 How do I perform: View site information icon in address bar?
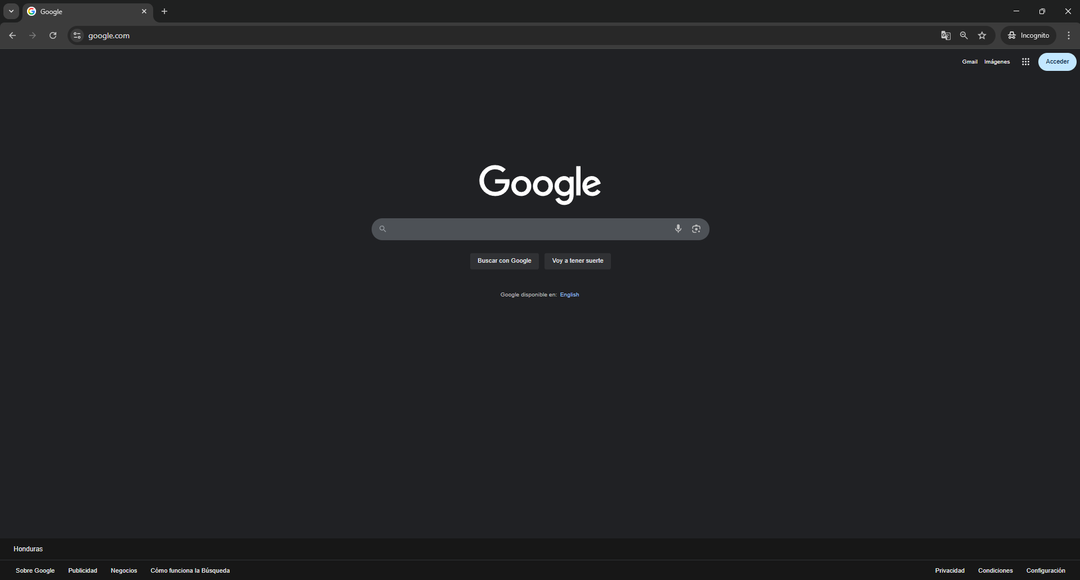tap(77, 35)
